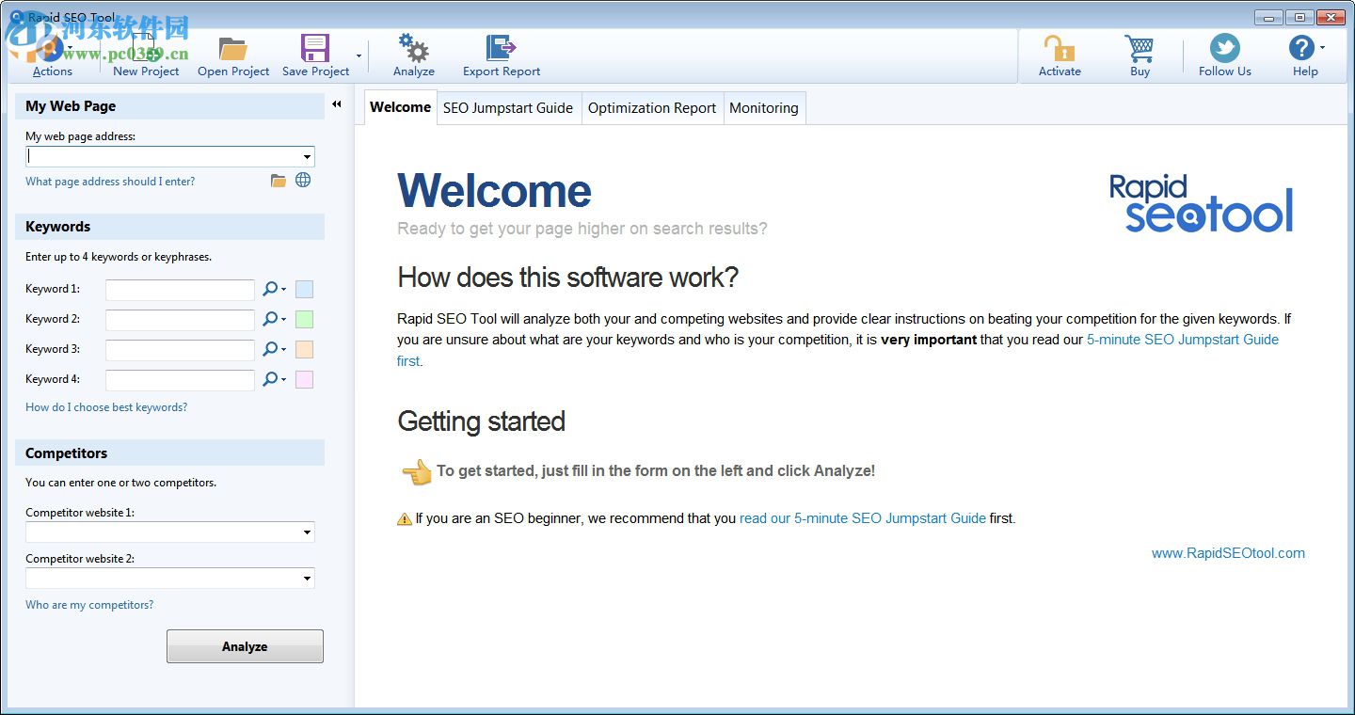Open the Keyword 3 search magnifier dropdown
Viewport: 1355px width, 715px height.
click(274, 350)
